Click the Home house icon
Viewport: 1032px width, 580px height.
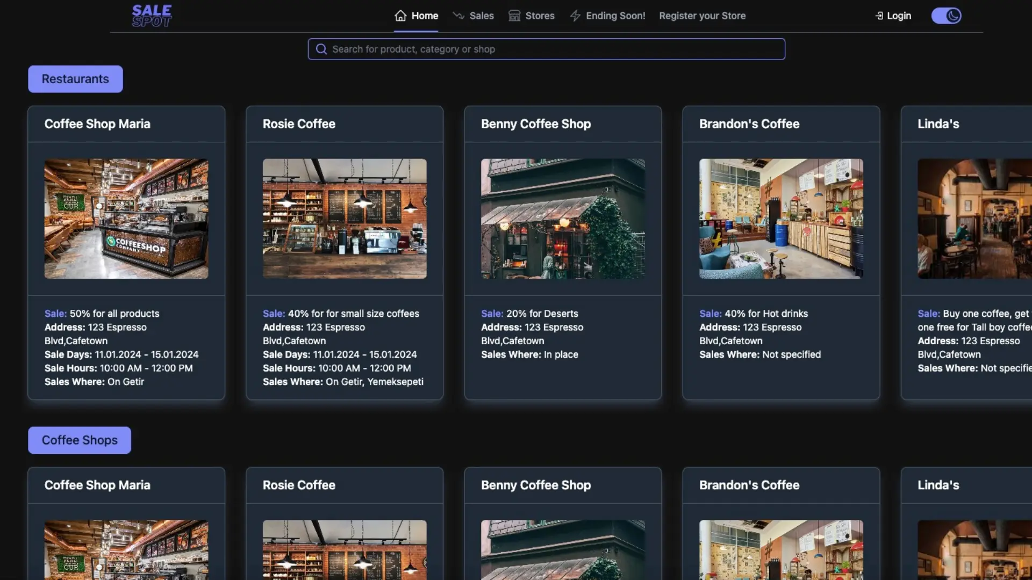[400, 16]
